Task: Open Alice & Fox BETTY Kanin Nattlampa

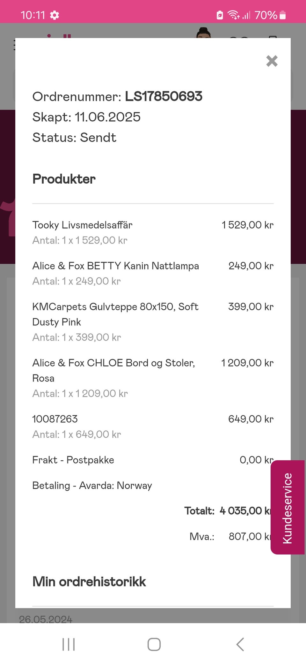Action: (x=115, y=266)
